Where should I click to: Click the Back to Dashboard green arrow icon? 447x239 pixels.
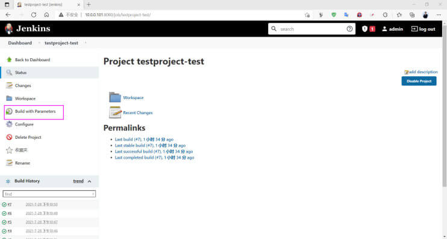tap(9, 59)
